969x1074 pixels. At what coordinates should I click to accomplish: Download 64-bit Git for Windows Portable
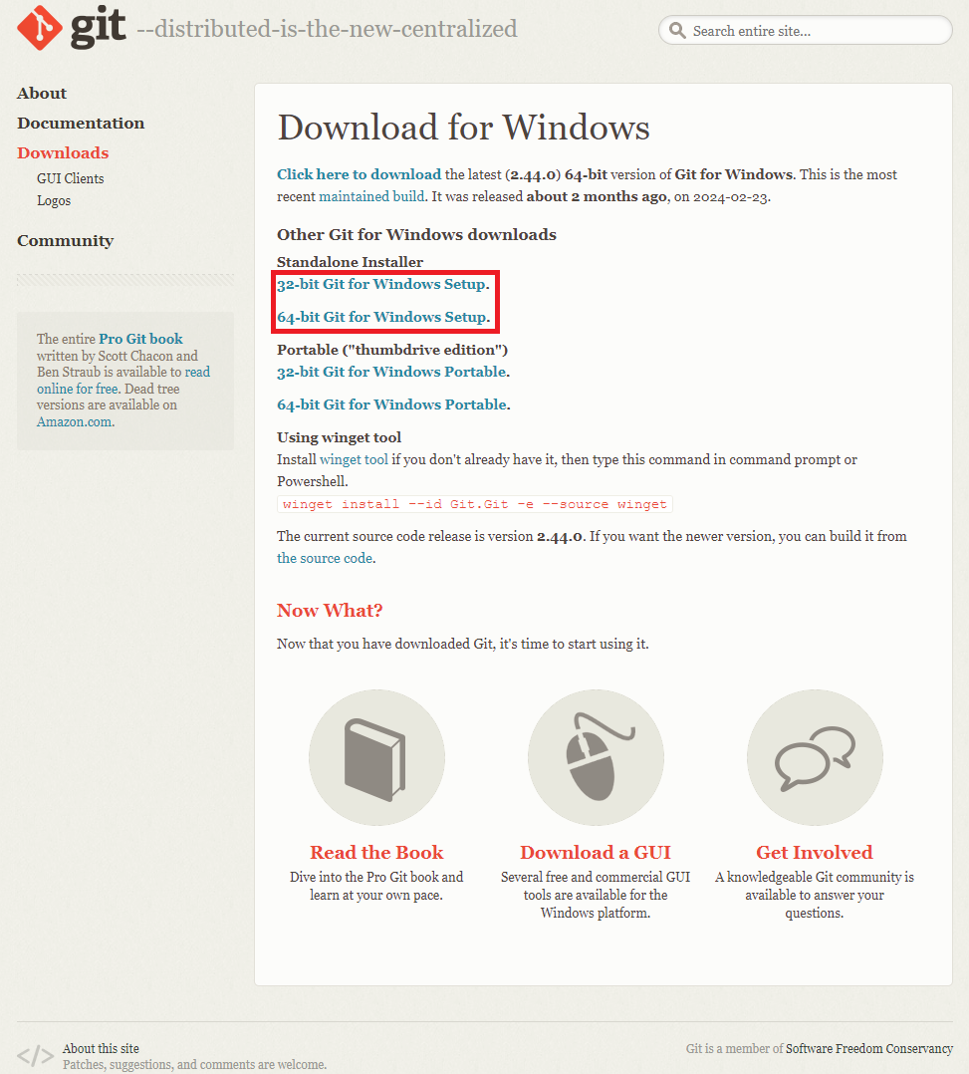(391, 404)
